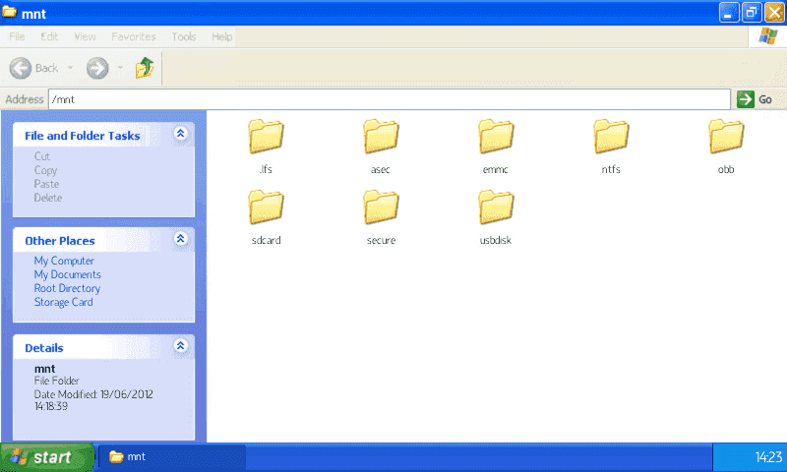Image resolution: width=787 pixels, height=472 pixels.
Task: Select the asec folder name label
Action: coord(381,169)
